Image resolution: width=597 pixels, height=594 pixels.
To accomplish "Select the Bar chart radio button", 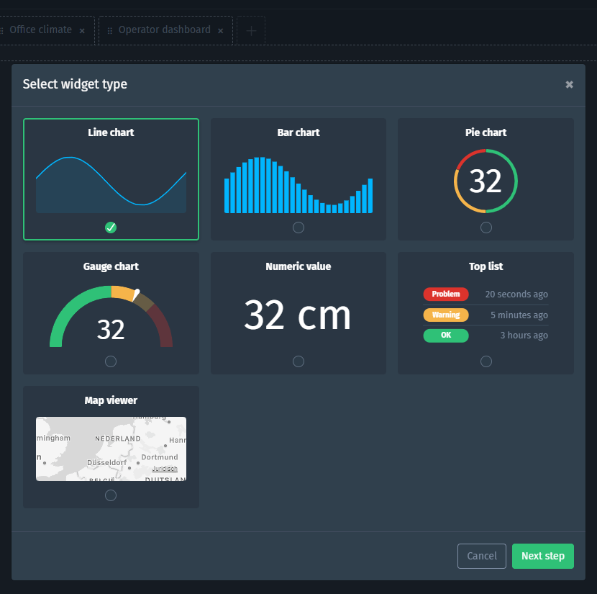I will coord(298,227).
